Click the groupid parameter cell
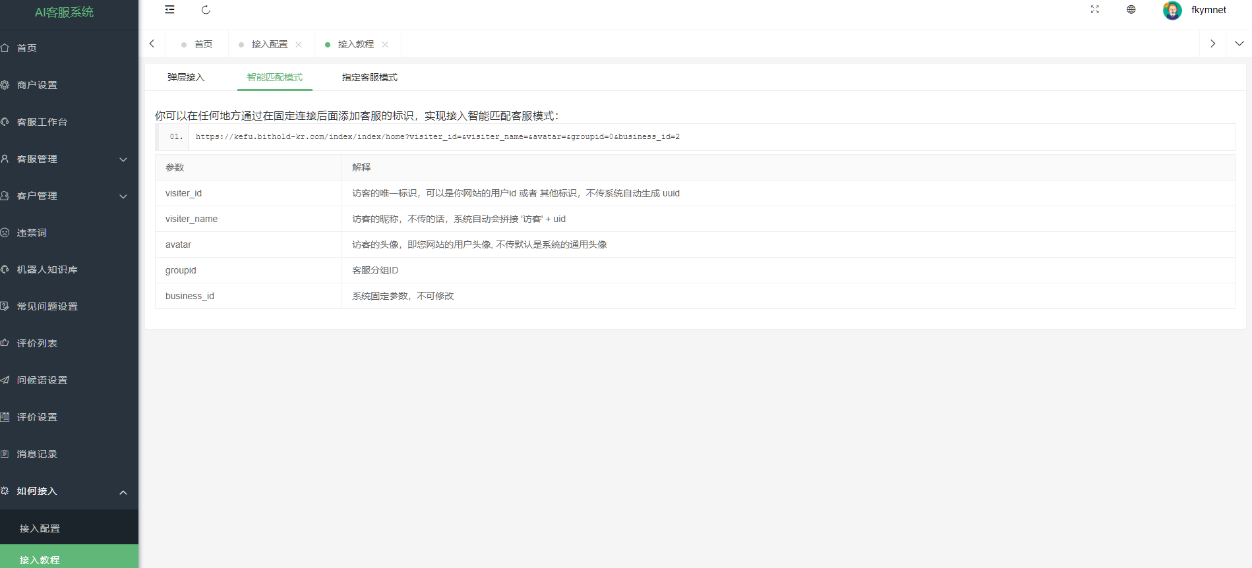 pyautogui.click(x=249, y=270)
